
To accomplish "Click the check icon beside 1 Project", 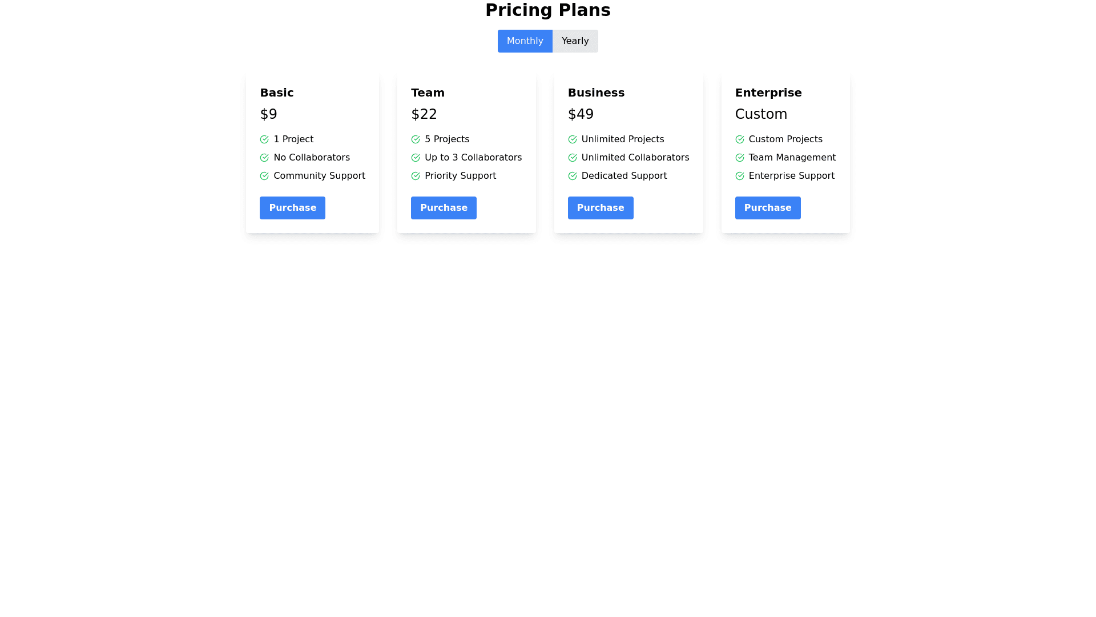I will tap(264, 139).
